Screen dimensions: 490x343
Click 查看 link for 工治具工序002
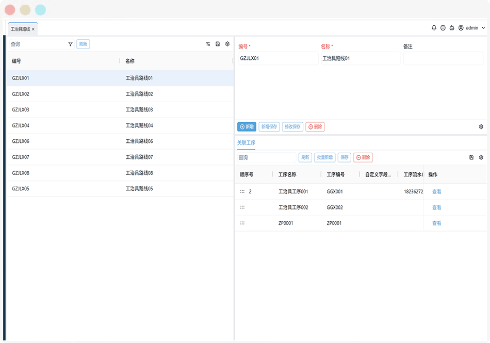(x=436, y=207)
